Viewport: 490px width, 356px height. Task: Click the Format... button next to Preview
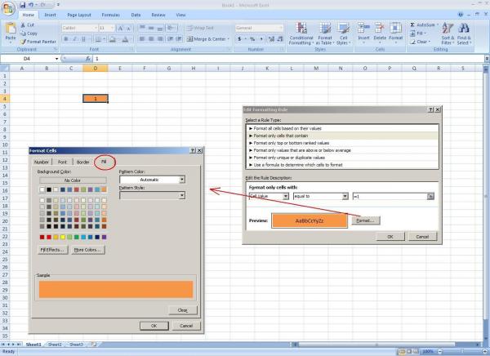point(366,220)
